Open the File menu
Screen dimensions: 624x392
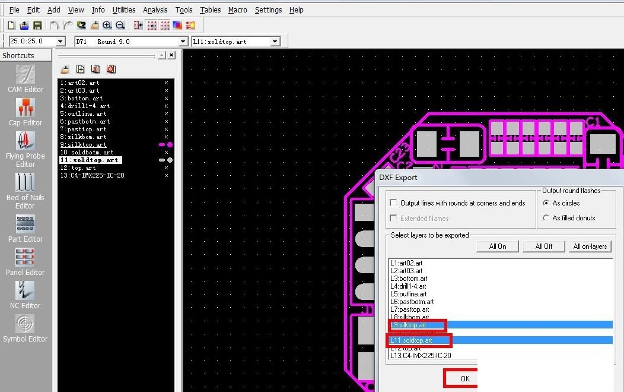[14, 10]
